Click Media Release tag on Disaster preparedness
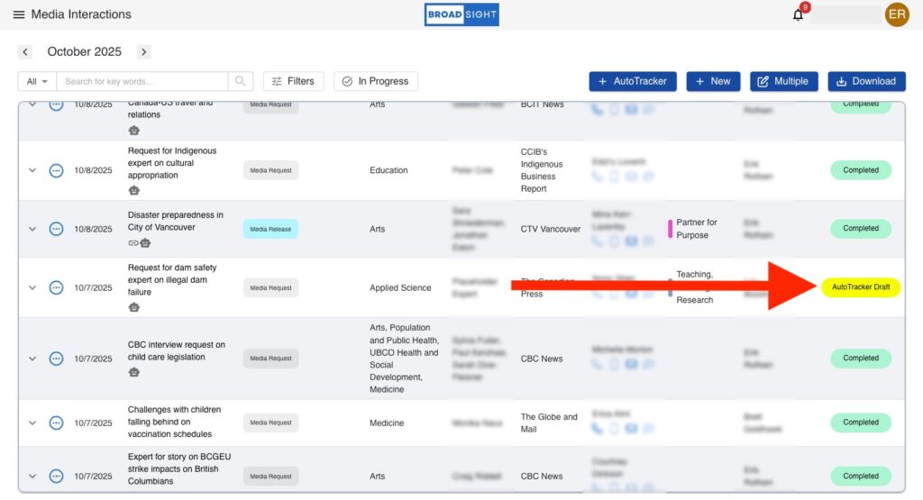The width and height of the screenshot is (923, 500). click(x=270, y=229)
